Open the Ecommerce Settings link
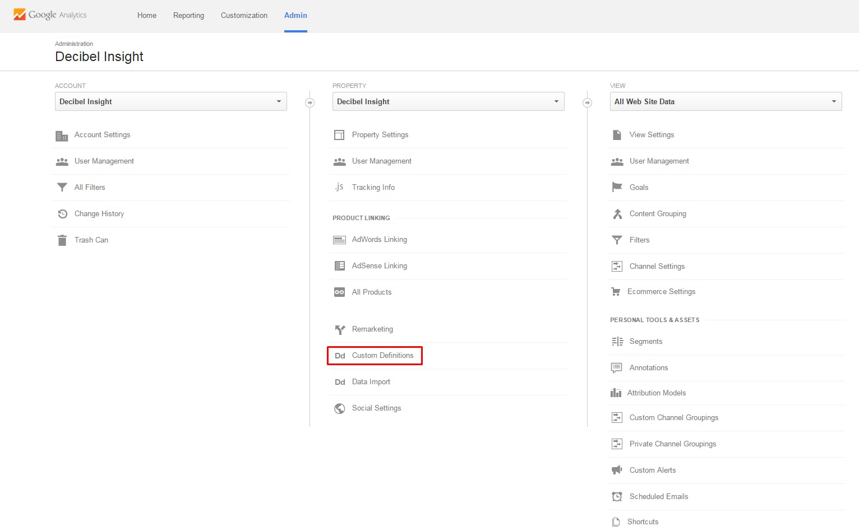This screenshot has height=531, width=859. [x=661, y=292]
